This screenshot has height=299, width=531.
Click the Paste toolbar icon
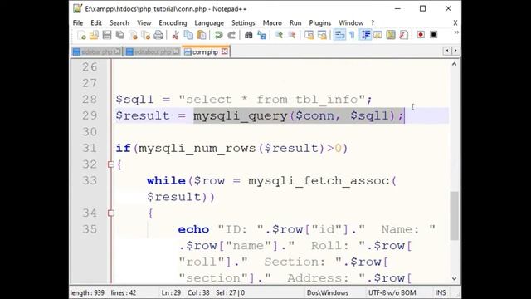coord(201,35)
